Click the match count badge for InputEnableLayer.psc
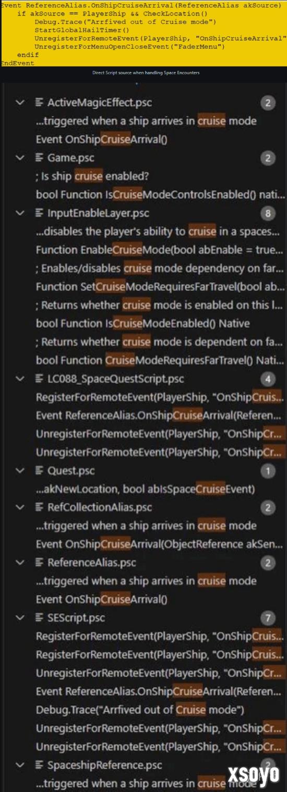 [x=267, y=213]
